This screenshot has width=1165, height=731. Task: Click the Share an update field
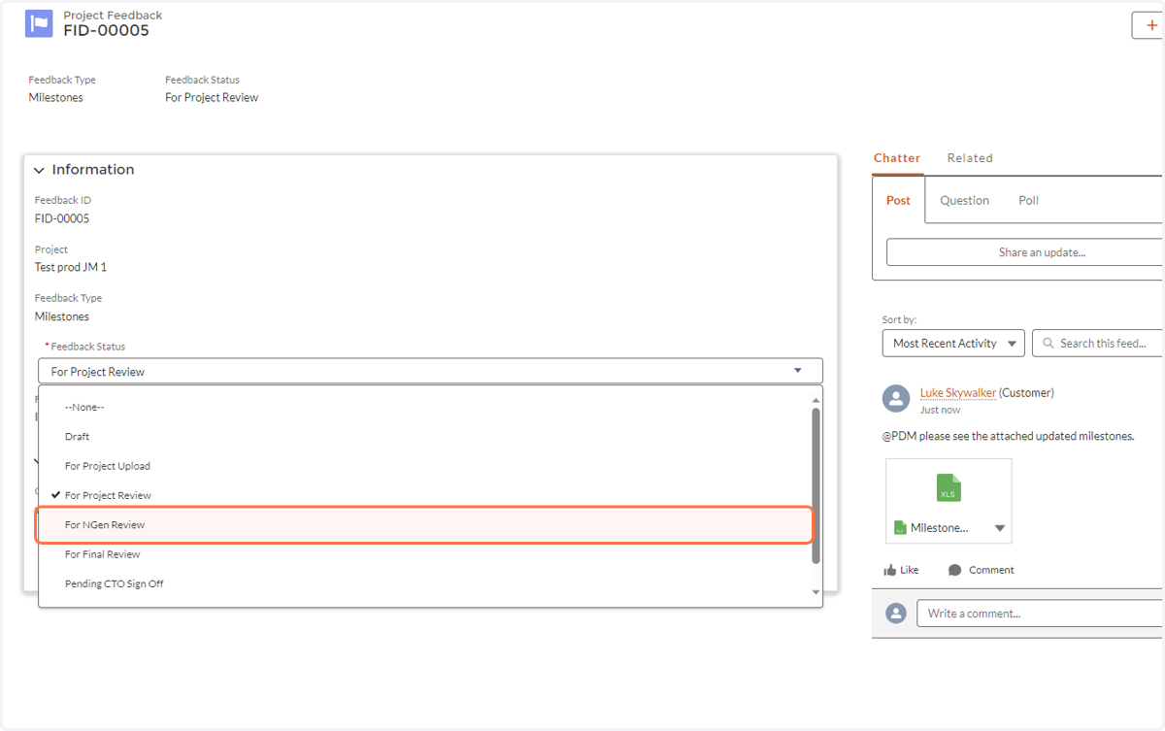(x=1025, y=252)
